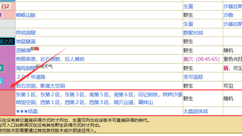Click the 巢穴（08·45·65）link
The image size is (242, 136).
point(202,59)
